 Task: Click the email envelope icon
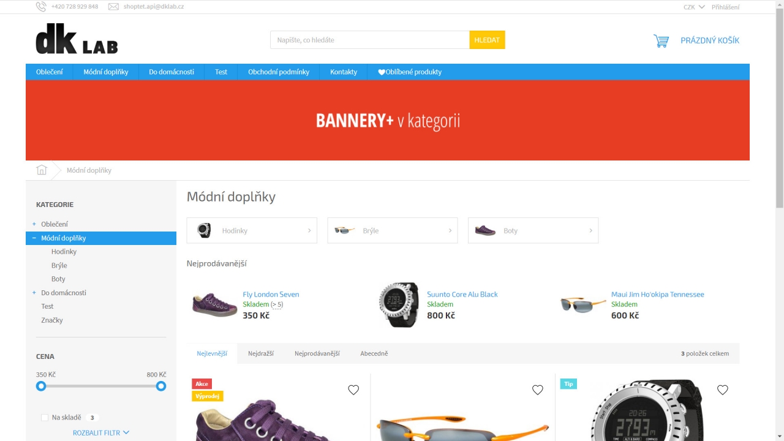click(113, 7)
